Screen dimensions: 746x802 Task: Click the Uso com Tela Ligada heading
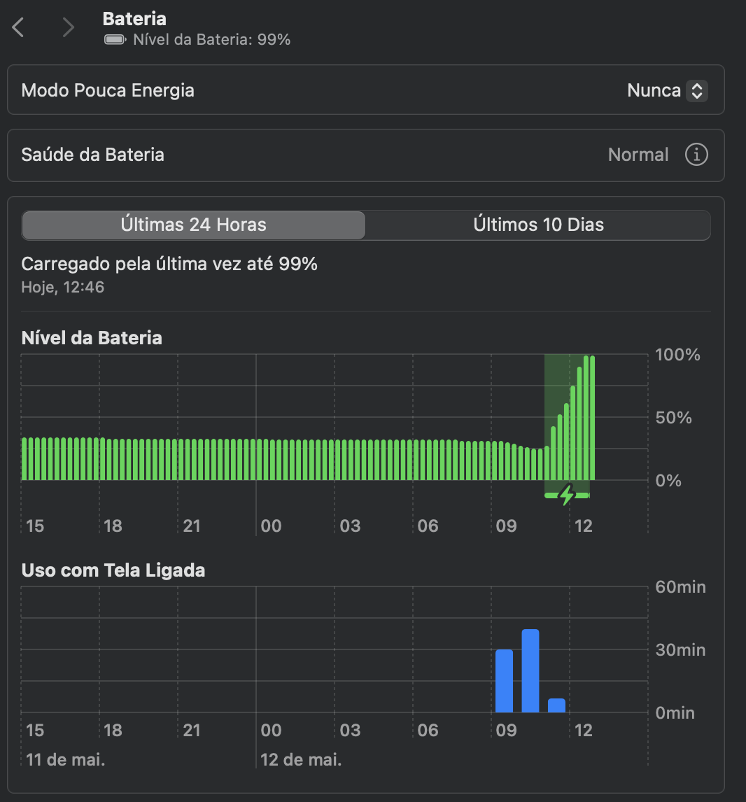113,570
